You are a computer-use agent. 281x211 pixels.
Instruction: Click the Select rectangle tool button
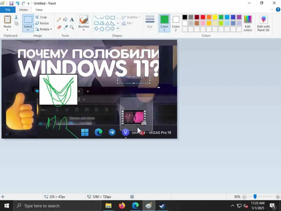[x=28, y=20]
